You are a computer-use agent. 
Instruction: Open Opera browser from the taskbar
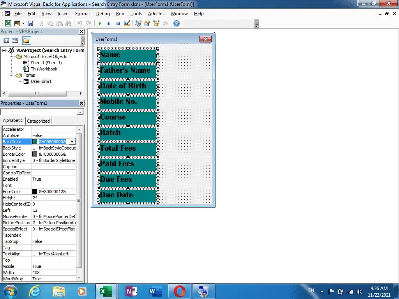coord(180,291)
